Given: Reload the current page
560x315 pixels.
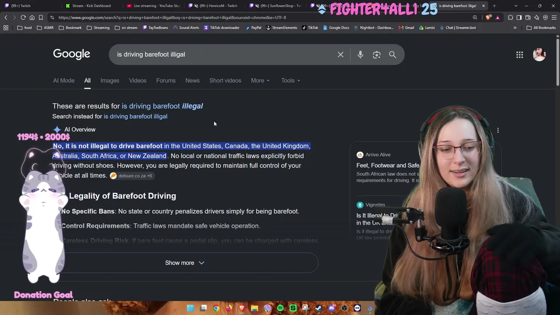Looking at the screenshot, I should pos(23,17).
